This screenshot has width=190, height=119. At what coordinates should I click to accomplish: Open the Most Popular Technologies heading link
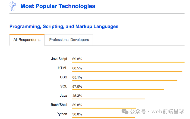(58, 6)
